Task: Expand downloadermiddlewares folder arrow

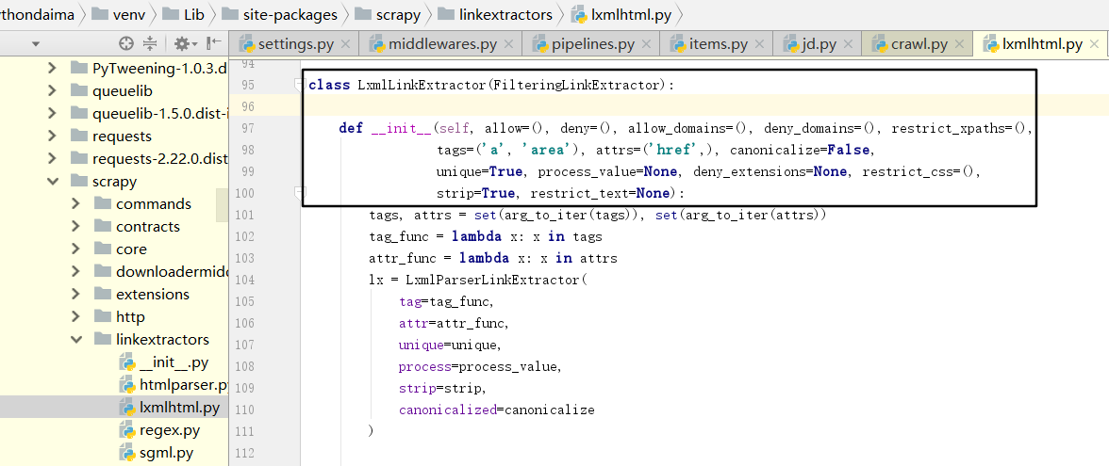Action: point(75,271)
